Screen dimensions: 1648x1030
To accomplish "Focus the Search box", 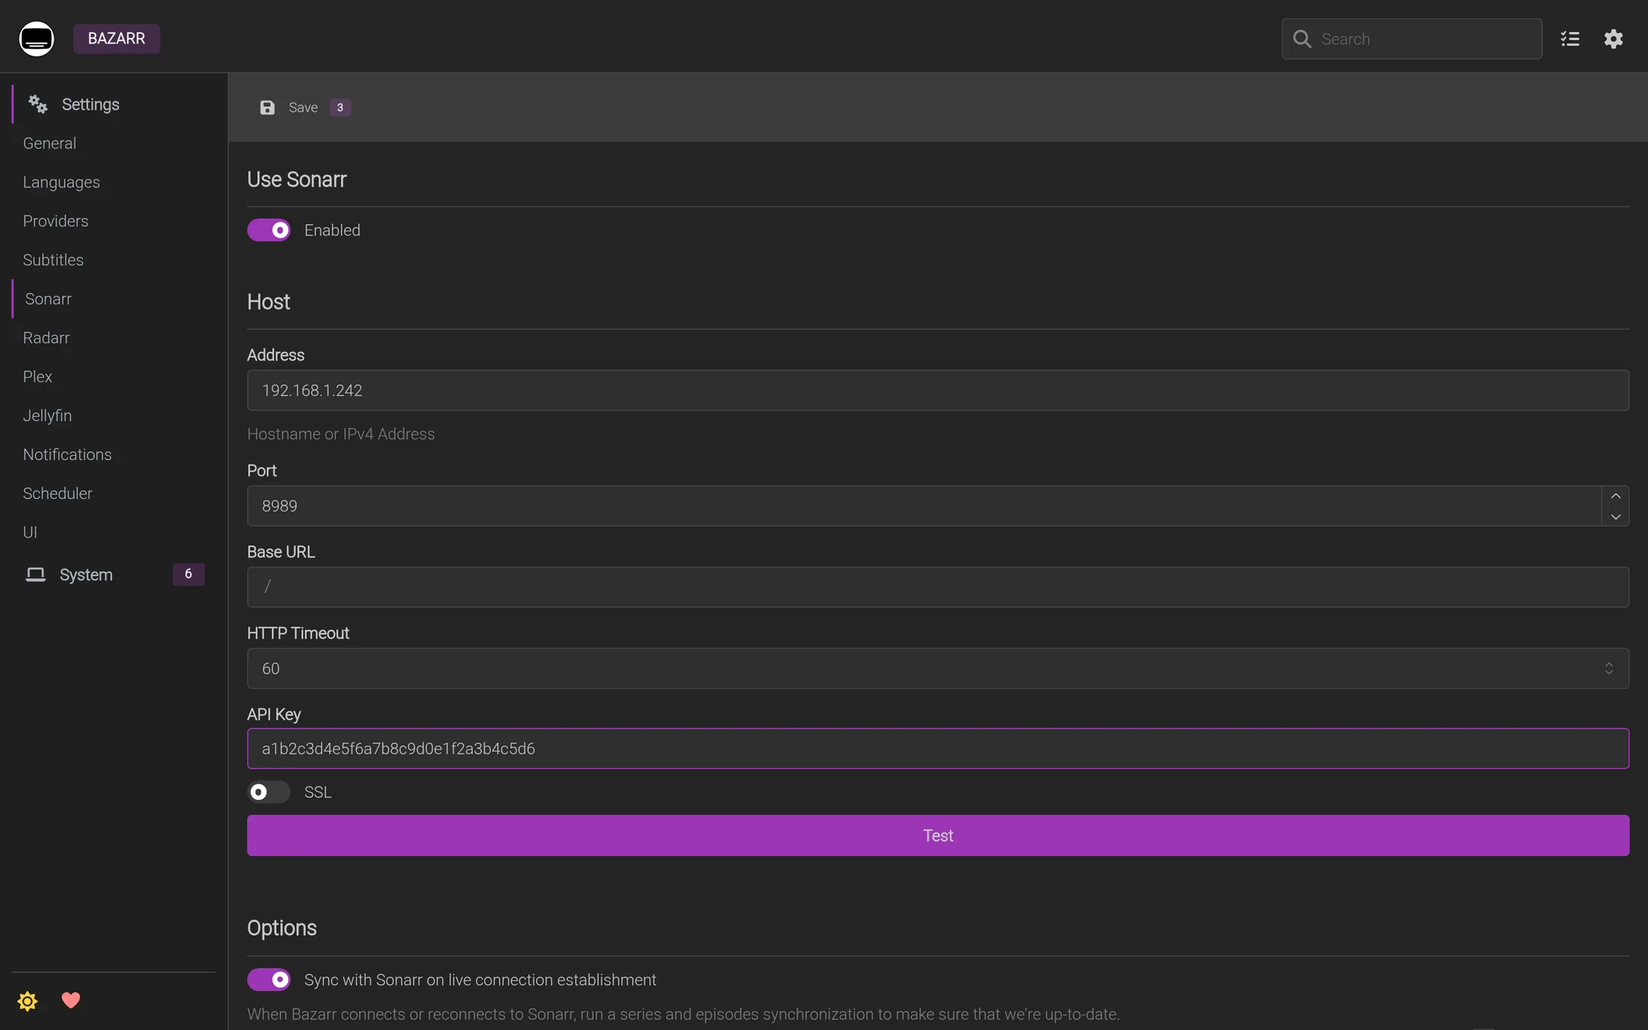I will pos(1411,39).
